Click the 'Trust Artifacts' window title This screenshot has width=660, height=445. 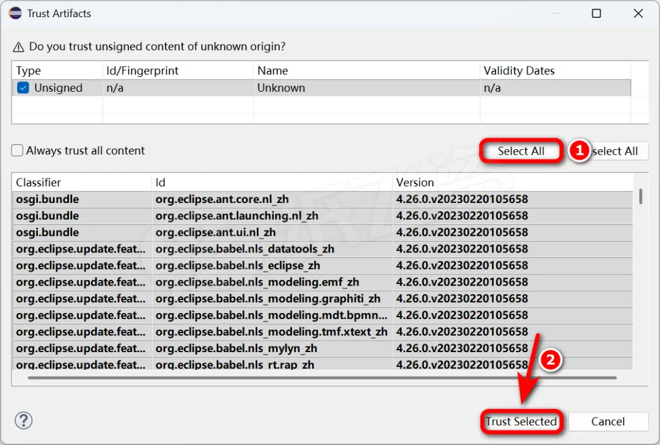[x=59, y=13]
